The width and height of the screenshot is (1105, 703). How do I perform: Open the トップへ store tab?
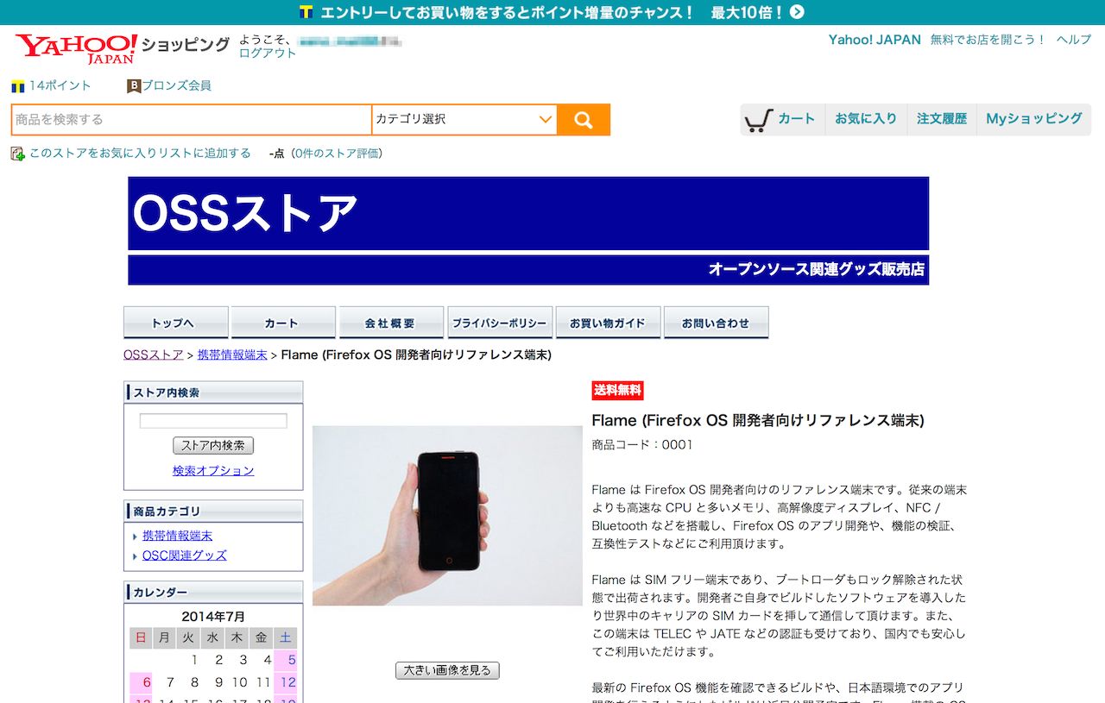(176, 323)
